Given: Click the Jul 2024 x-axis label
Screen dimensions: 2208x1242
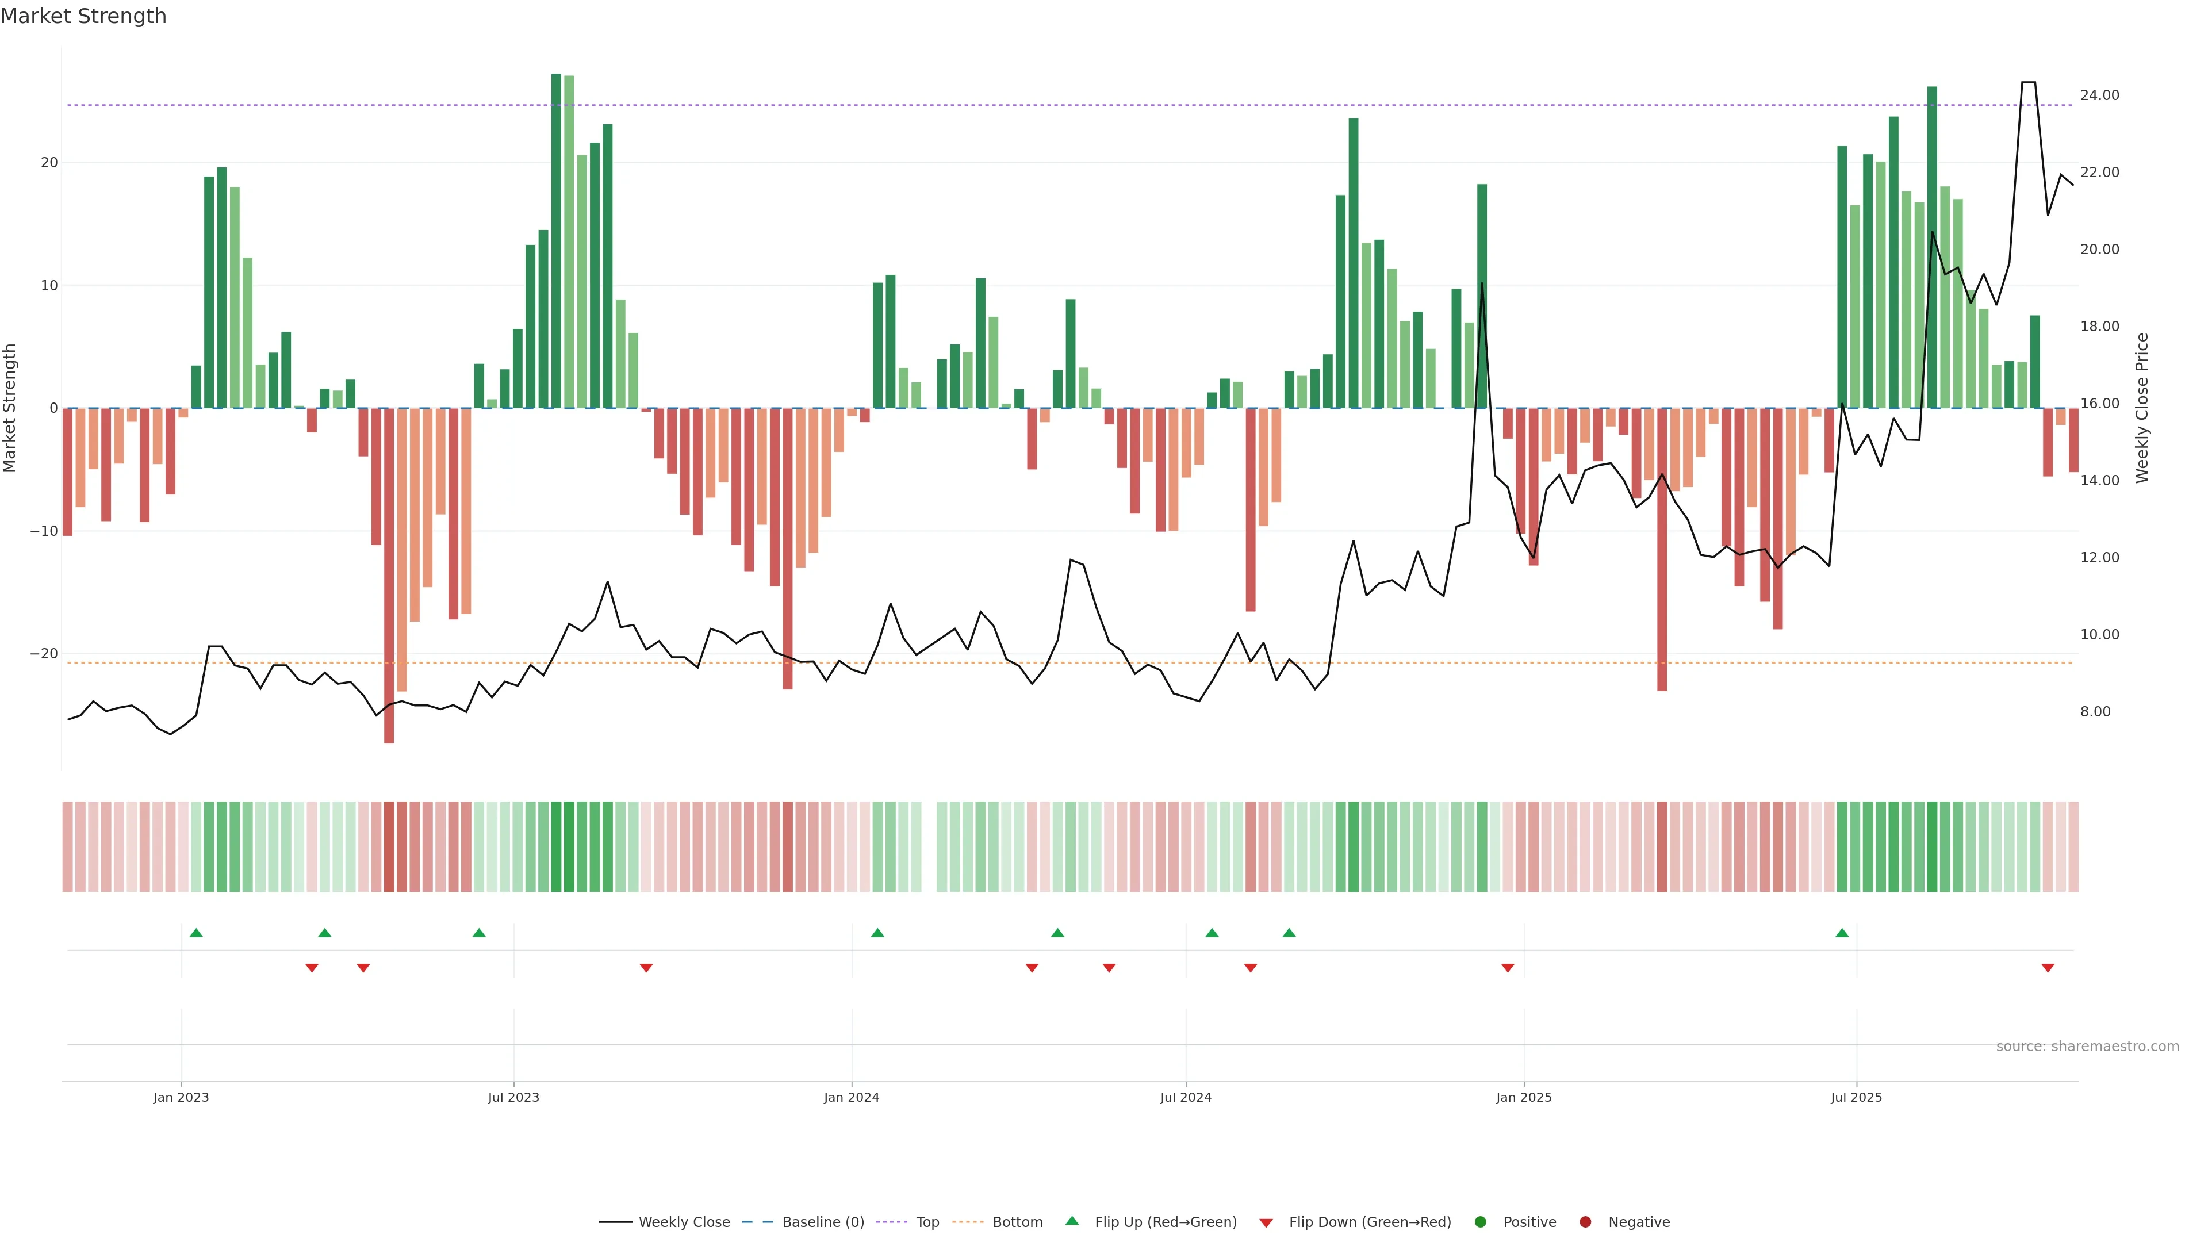Looking at the screenshot, I should (1186, 1097).
